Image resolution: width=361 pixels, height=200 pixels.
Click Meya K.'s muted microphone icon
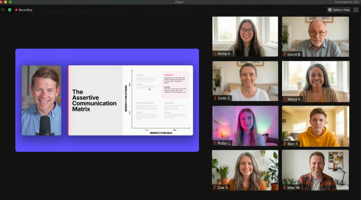click(285, 99)
